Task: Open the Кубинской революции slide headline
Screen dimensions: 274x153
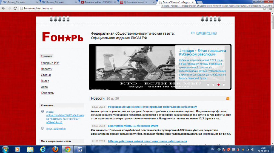Action: tap(202, 52)
